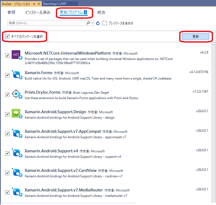Uncheck Xamarin.Android.Support.v4 checkbox
The height and width of the screenshot is (205, 216).
point(7,153)
